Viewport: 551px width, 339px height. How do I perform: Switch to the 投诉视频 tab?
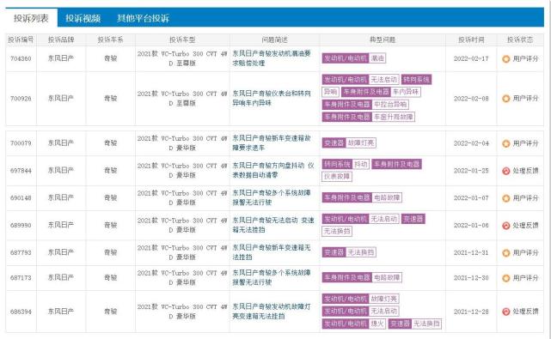click(83, 18)
